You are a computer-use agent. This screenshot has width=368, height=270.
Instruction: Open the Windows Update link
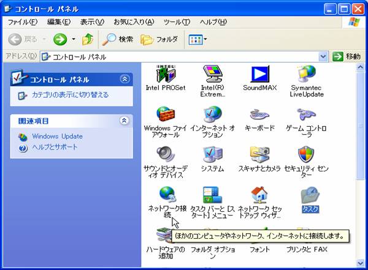coord(57,136)
